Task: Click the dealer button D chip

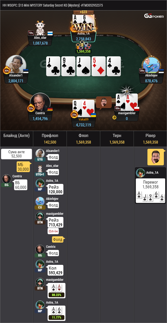Action: [114, 118]
